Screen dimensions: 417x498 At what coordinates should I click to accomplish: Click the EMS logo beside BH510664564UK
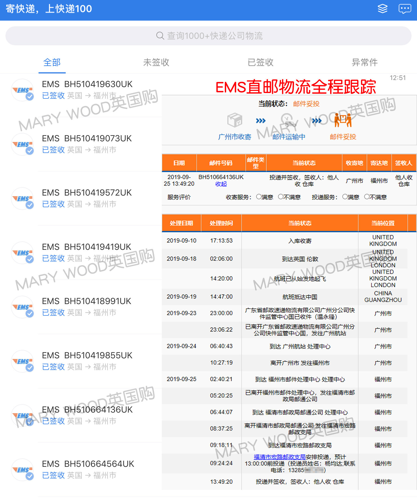(23, 470)
